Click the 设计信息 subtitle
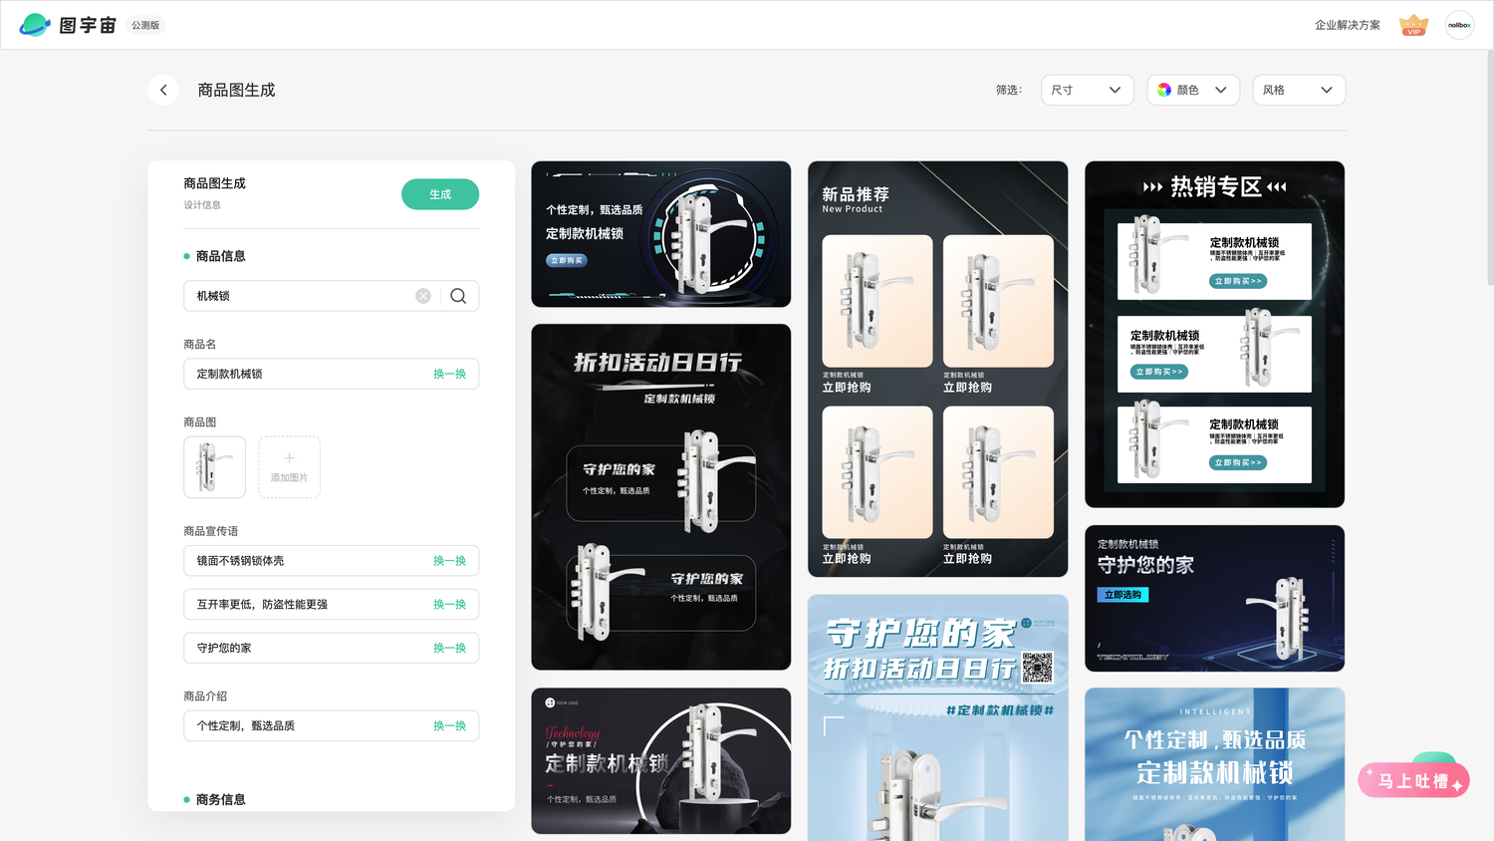 tap(202, 205)
